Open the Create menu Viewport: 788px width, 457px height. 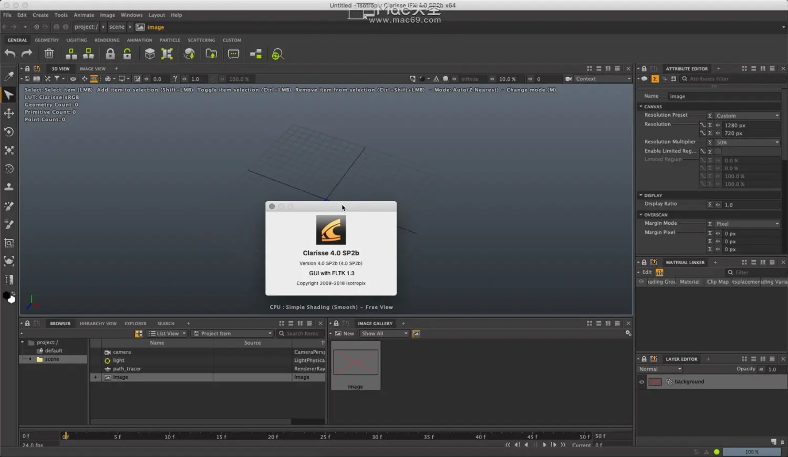pos(40,15)
